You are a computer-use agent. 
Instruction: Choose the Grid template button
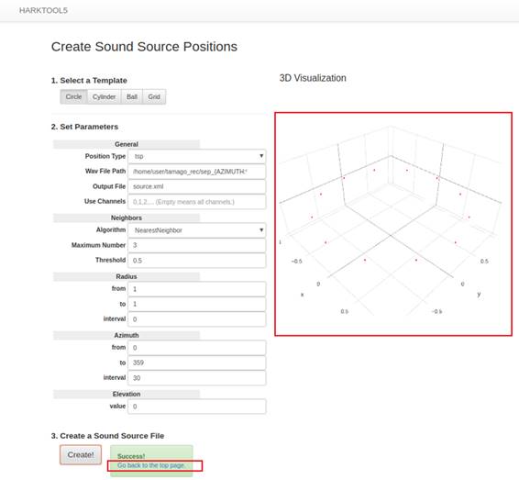click(x=154, y=96)
